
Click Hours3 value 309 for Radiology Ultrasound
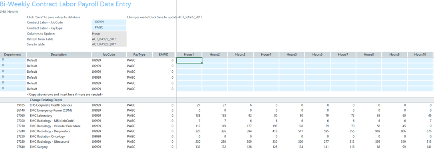click(x=249, y=142)
